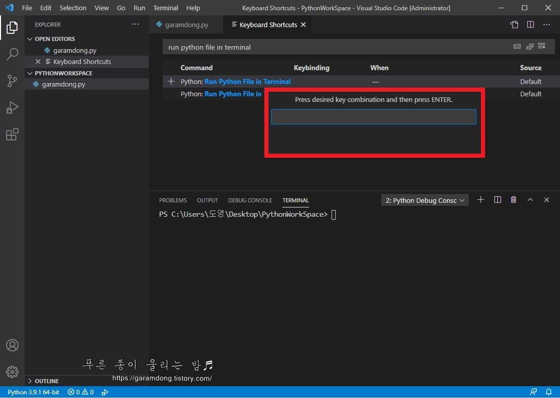Open the View menu
This screenshot has height=398, width=560.
point(102,8)
